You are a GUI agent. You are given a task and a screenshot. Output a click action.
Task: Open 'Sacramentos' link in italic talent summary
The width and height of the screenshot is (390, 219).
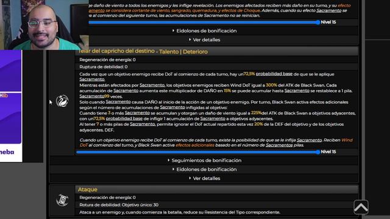tap(279, 145)
